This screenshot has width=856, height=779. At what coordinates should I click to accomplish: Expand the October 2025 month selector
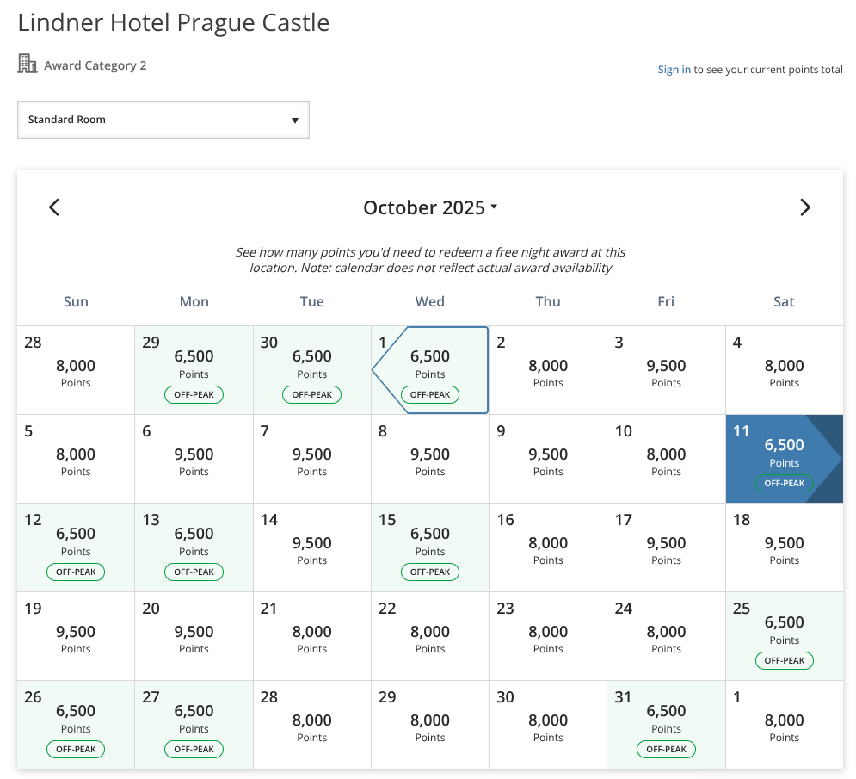pyautogui.click(x=430, y=207)
